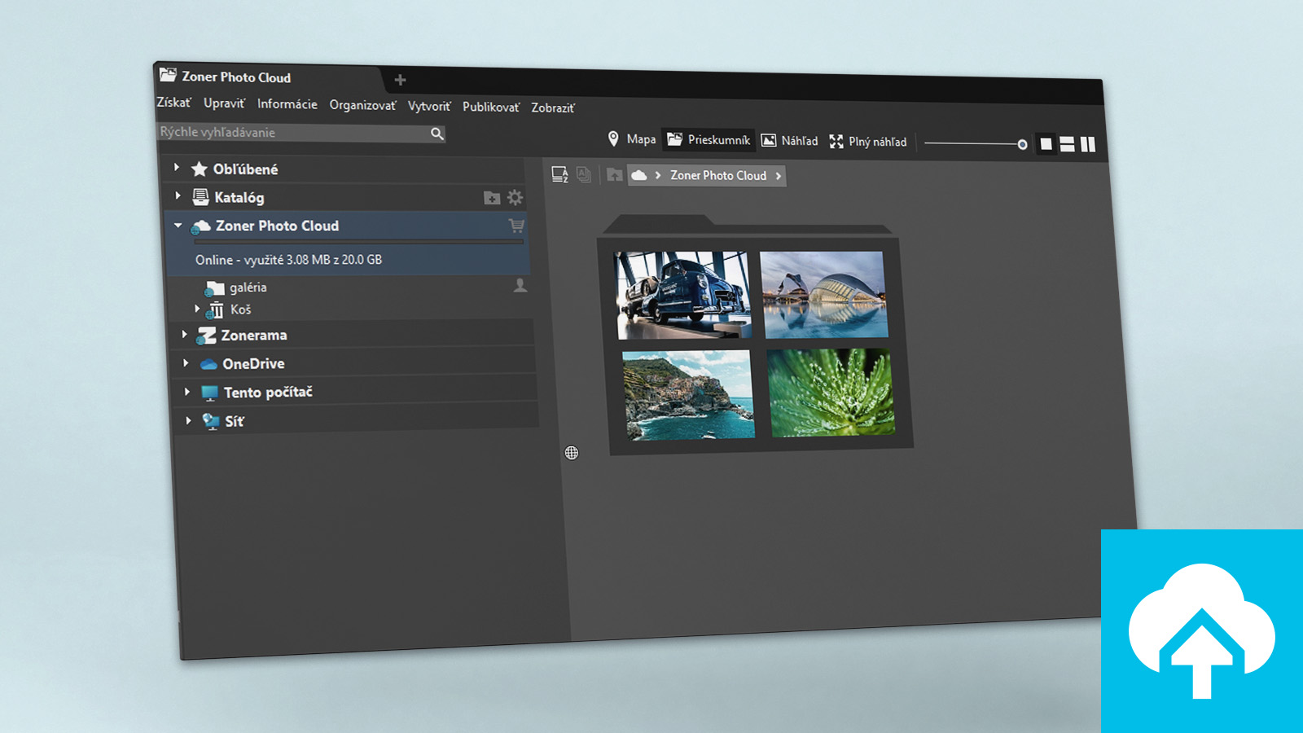This screenshot has height=733, width=1303.
Task: Open the Publikovať menu
Action: point(490,107)
